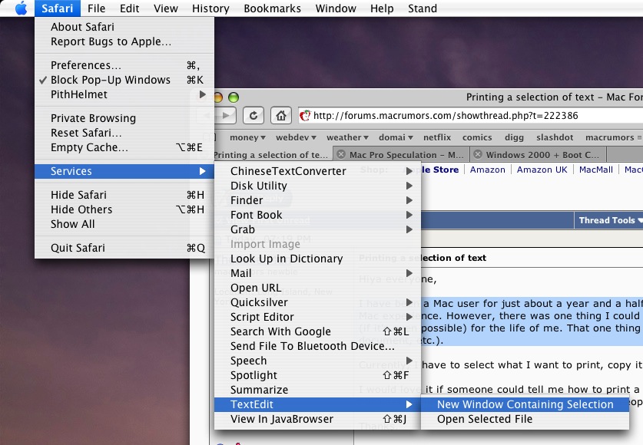Select Summarize service
Viewport: 643px width, 445px height.
pos(318,390)
